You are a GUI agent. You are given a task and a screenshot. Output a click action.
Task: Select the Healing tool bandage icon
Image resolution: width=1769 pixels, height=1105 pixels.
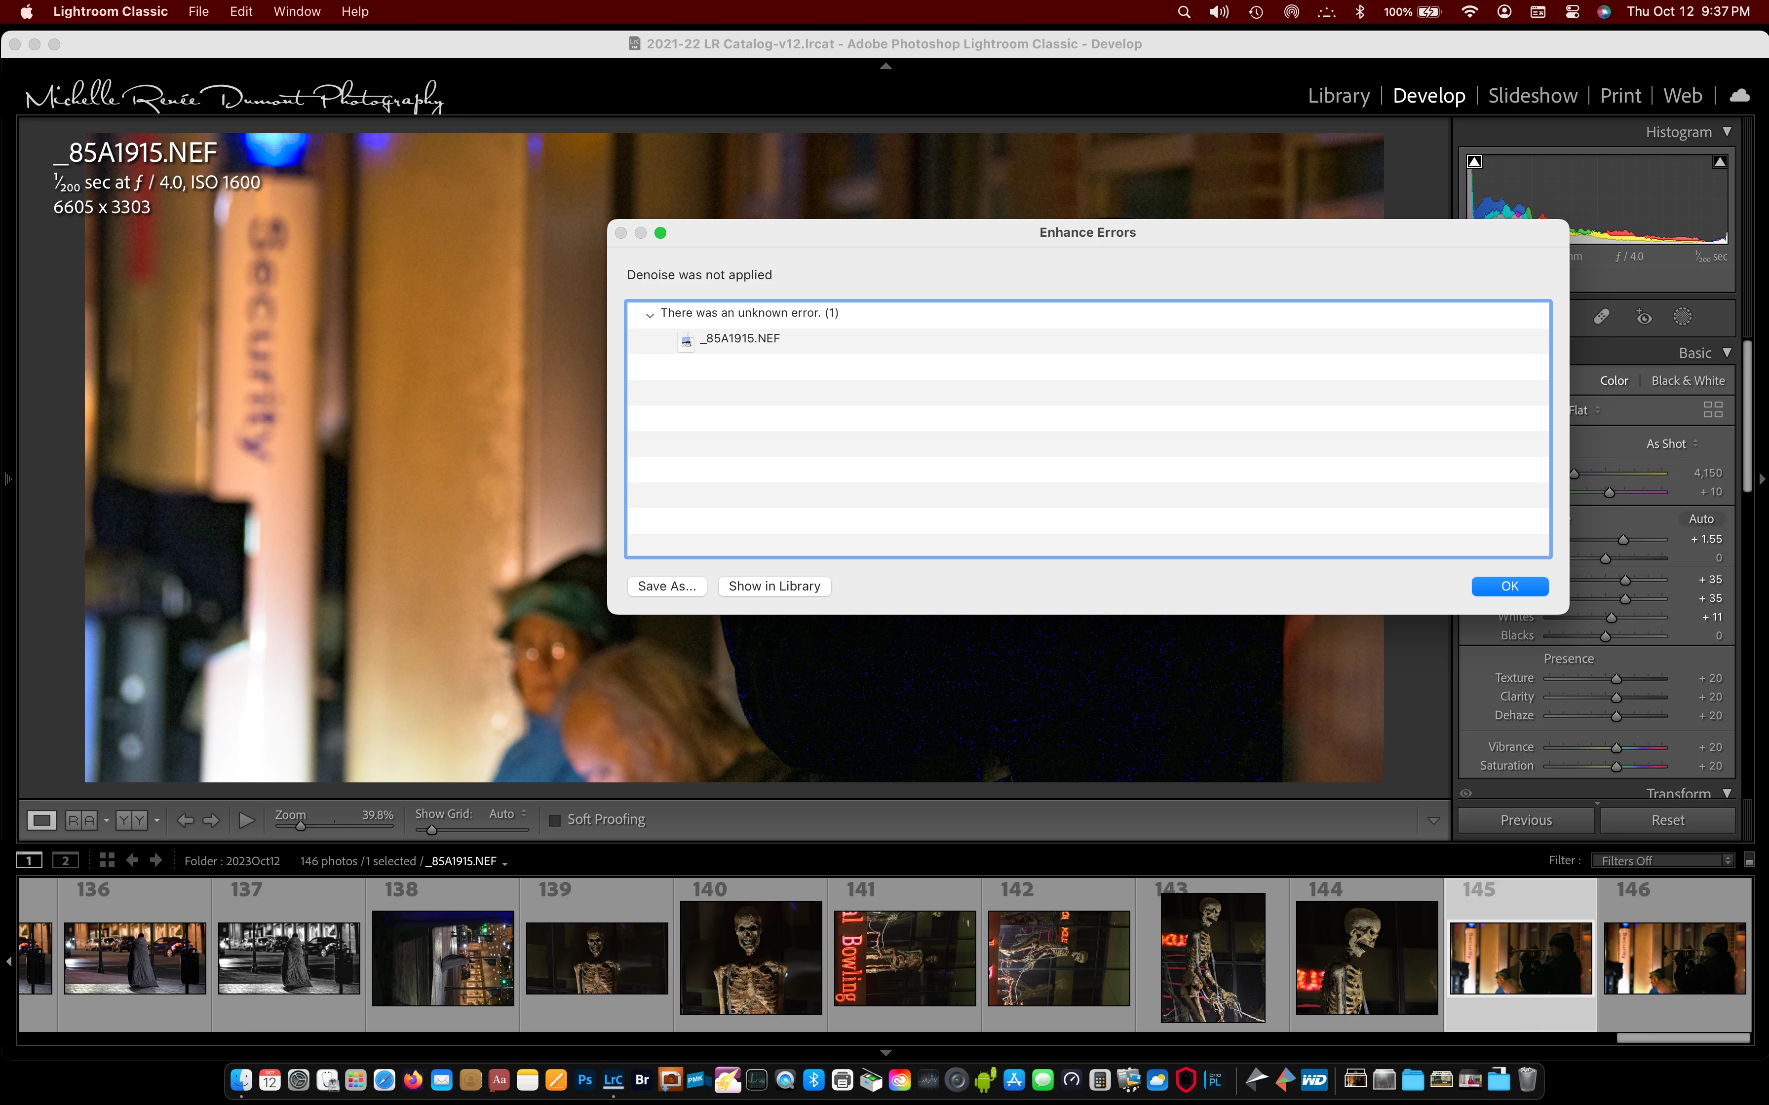[1601, 316]
